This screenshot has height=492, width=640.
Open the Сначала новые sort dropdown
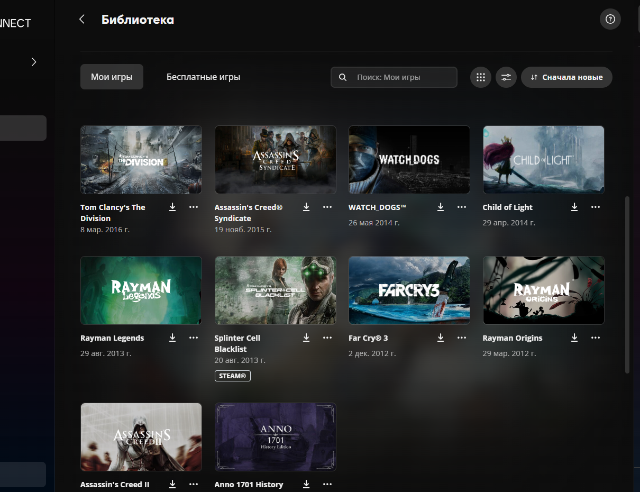[566, 77]
